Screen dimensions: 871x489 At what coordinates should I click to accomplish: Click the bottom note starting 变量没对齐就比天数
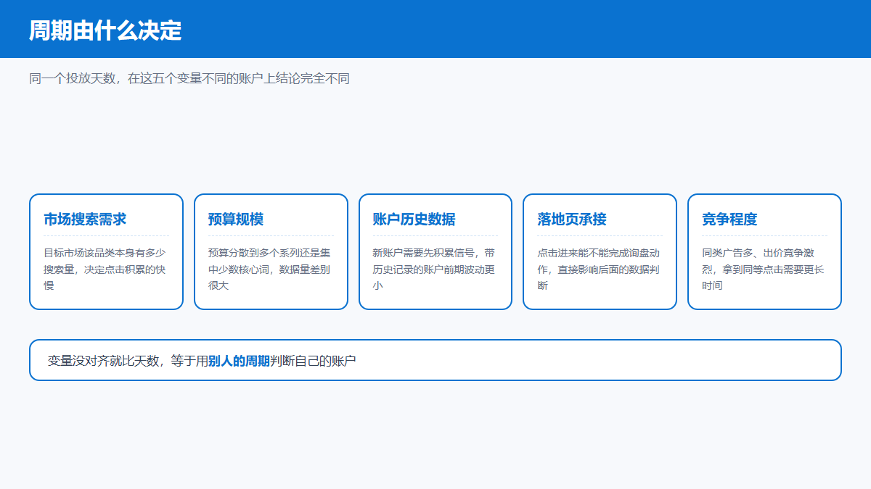[x=202, y=360]
